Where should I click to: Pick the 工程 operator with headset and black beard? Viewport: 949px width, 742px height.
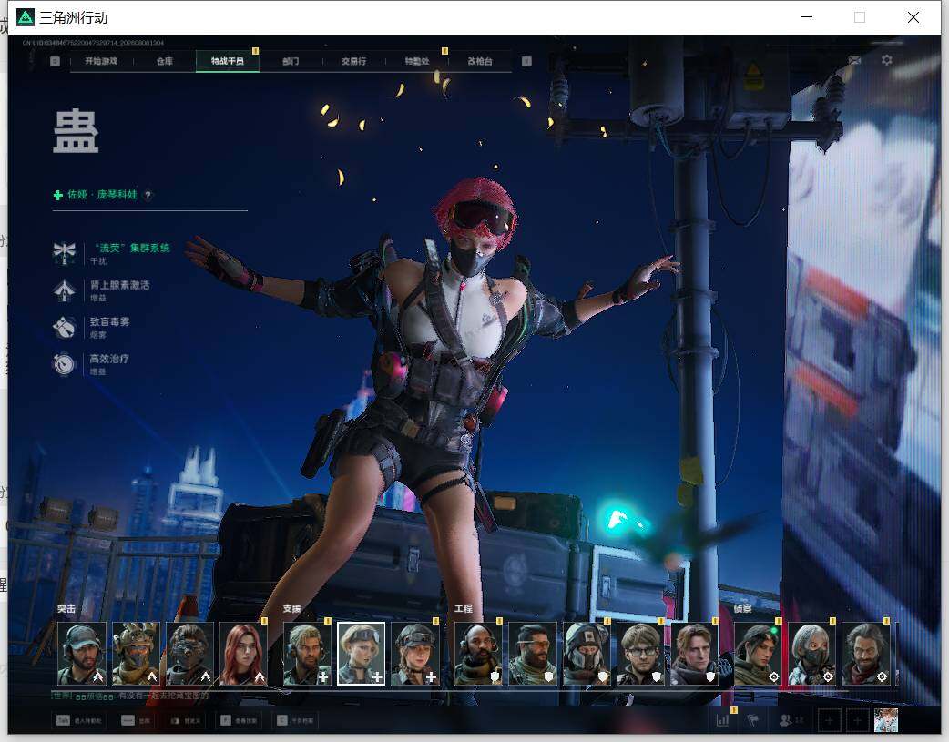coord(478,654)
